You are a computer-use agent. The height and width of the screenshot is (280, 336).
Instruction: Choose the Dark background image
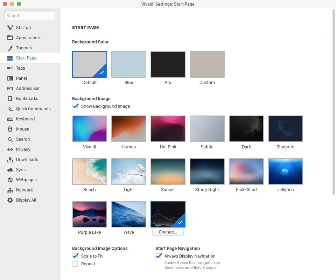point(246,129)
